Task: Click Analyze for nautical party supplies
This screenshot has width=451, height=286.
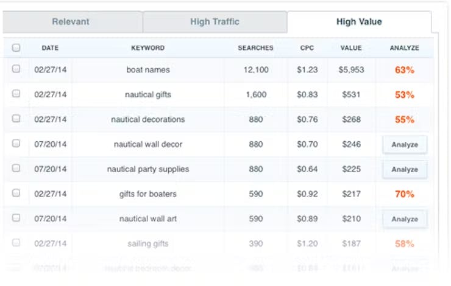Action: click(405, 169)
